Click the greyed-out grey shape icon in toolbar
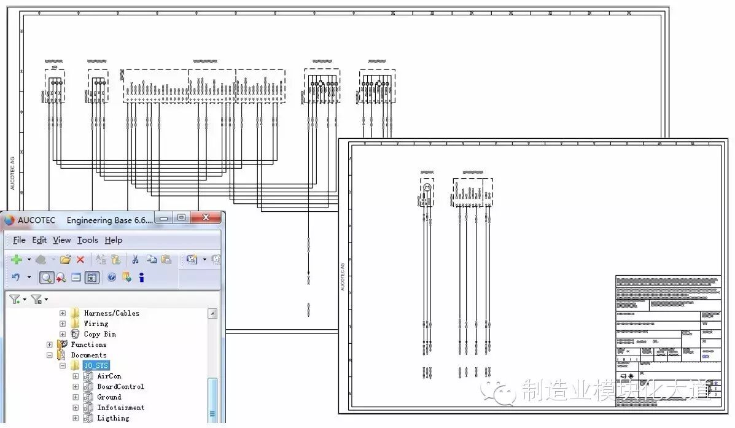Screen dimensions: 735x428 [x=41, y=259]
